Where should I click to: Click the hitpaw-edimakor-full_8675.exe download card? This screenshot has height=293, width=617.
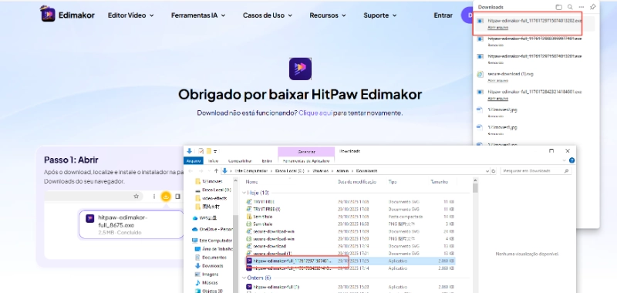click(131, 224)
